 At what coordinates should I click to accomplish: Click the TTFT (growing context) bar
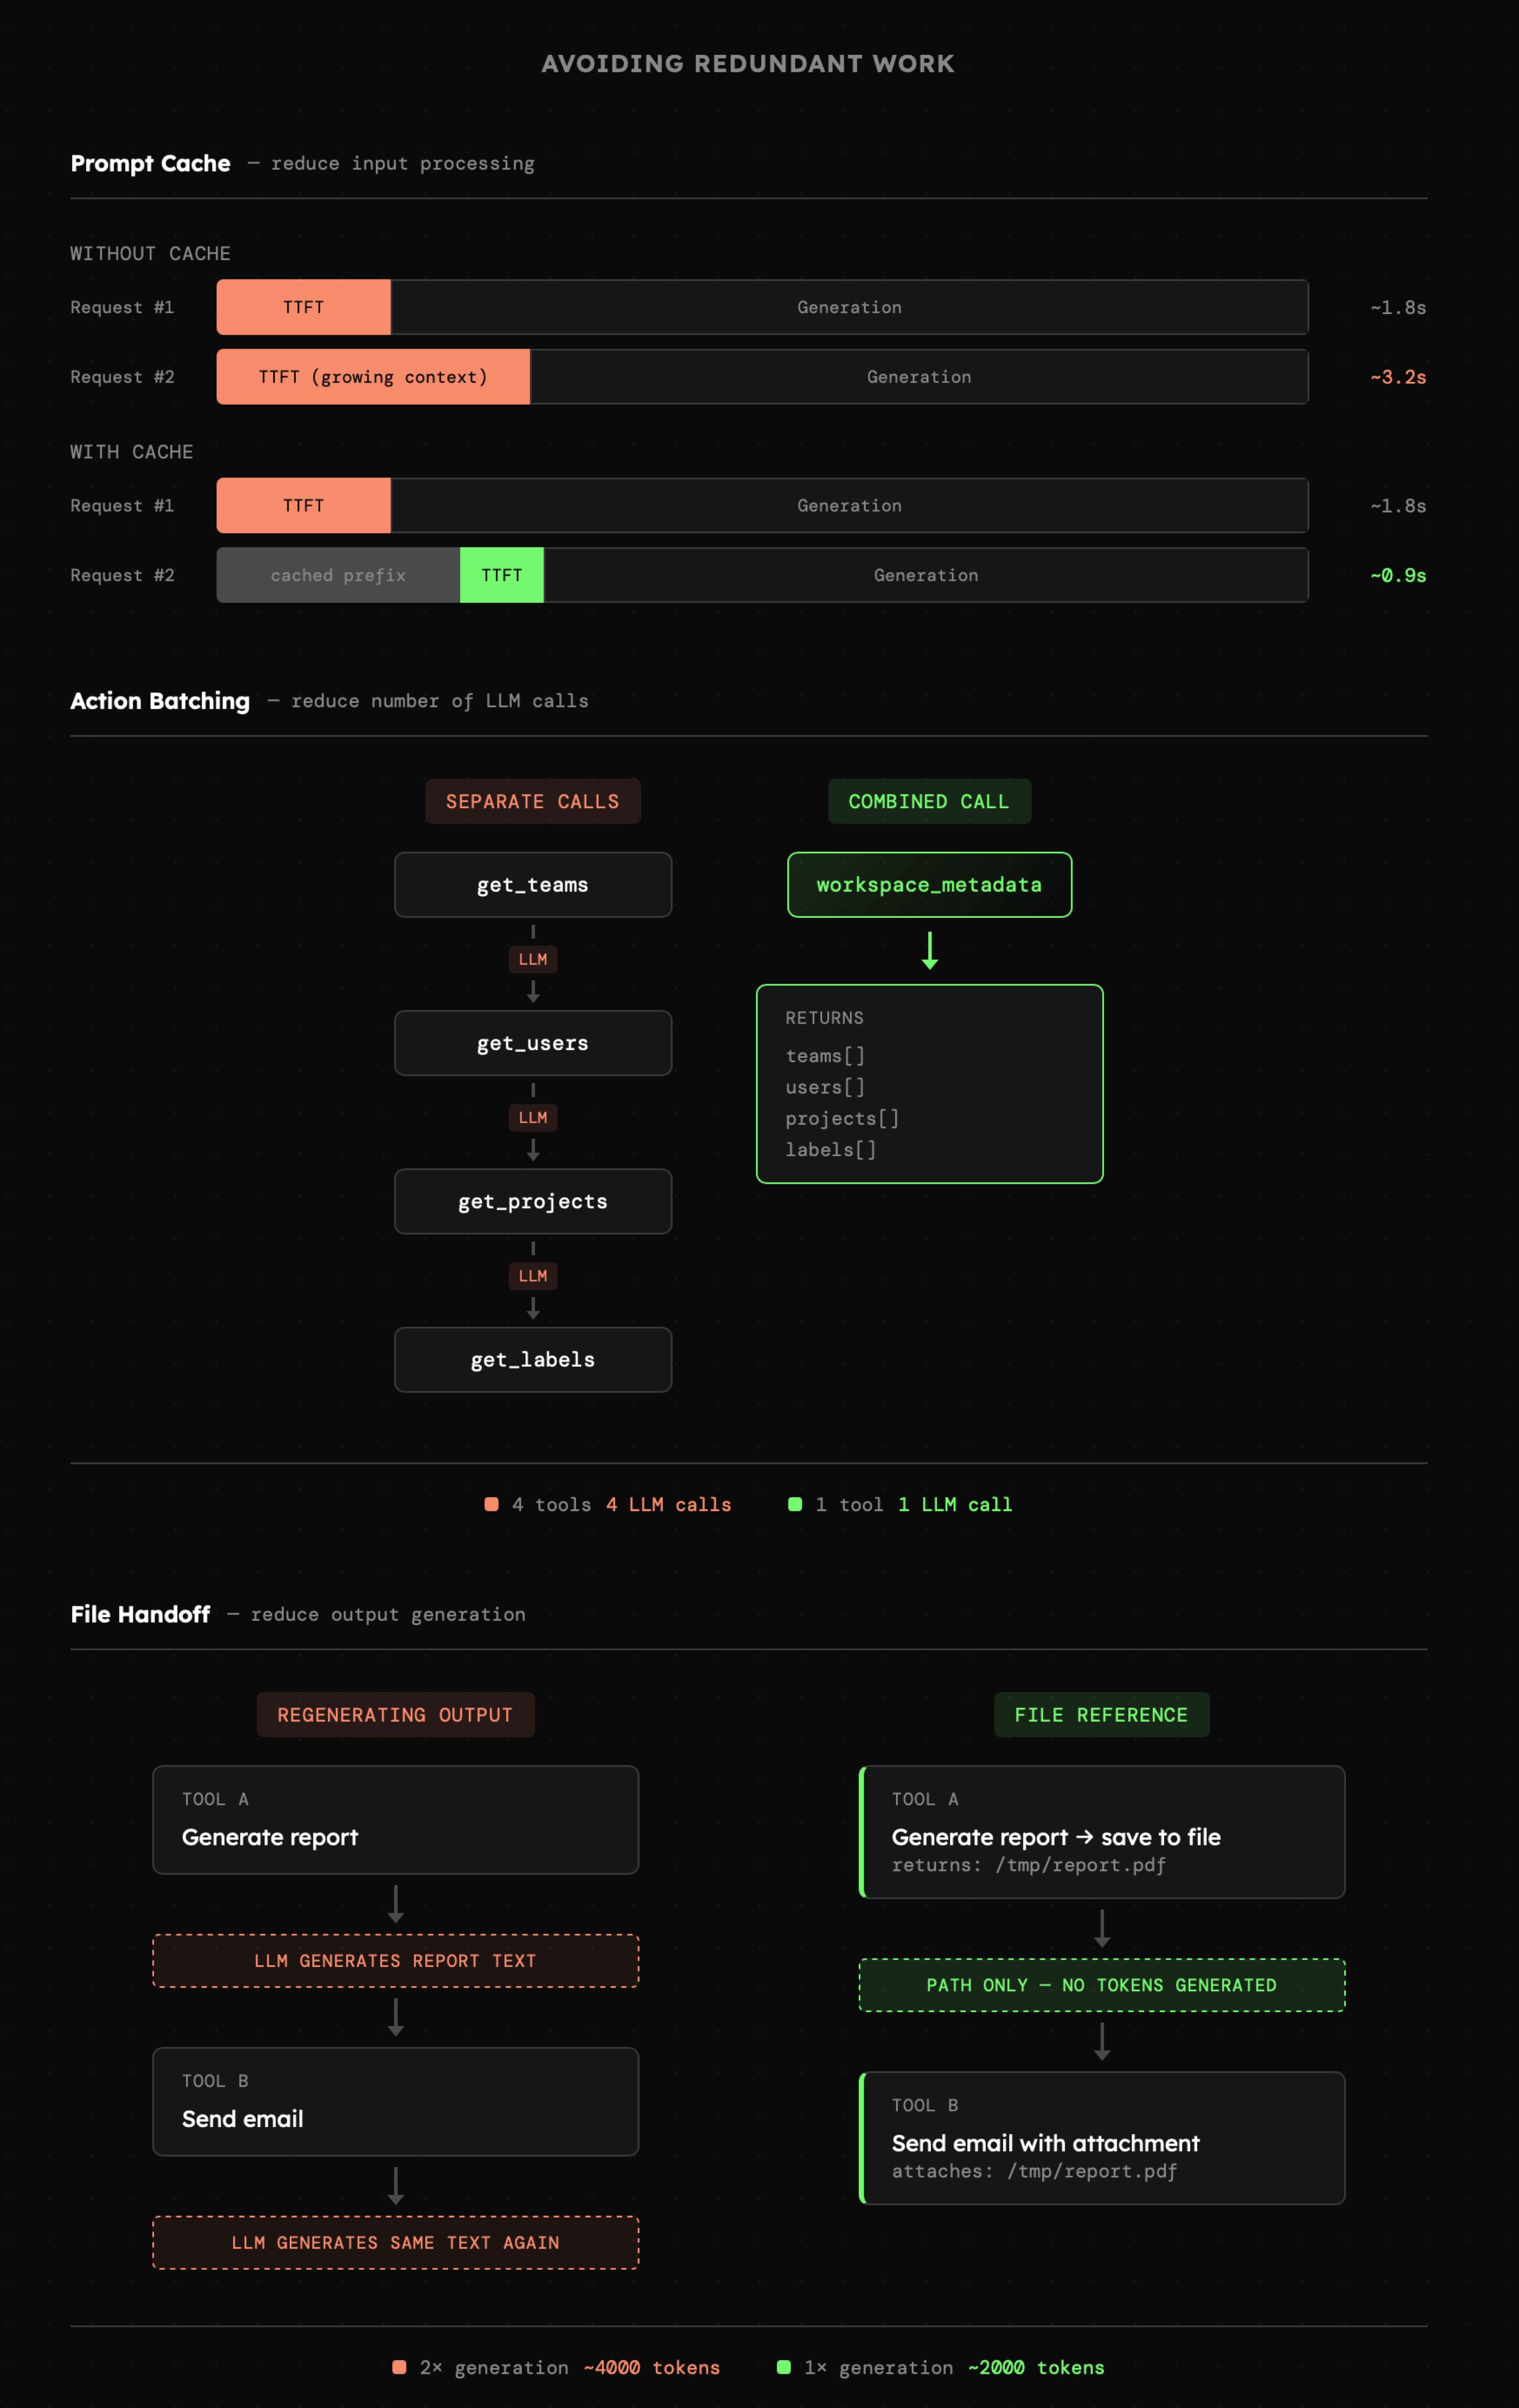pyautogui.click(x=373, y=377)
